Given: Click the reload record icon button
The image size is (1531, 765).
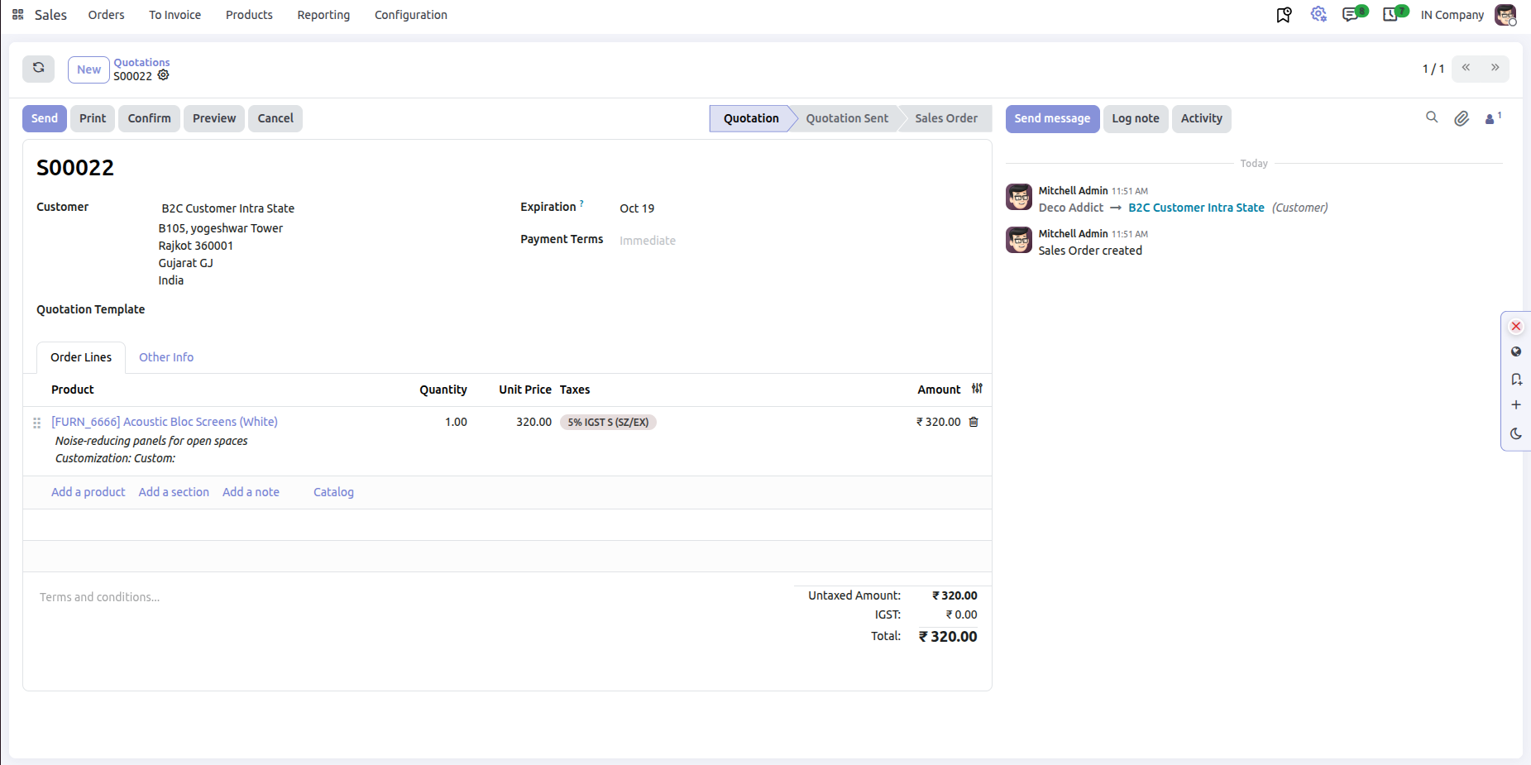Looking at the screenshot, I should tap(38, 69).
